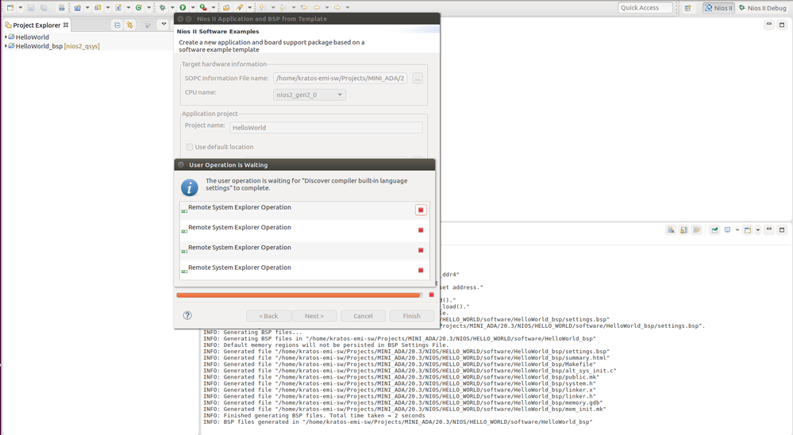
Task: Open the CPU name nios2_gen2_0 dropdown
Action: (310, 94)
